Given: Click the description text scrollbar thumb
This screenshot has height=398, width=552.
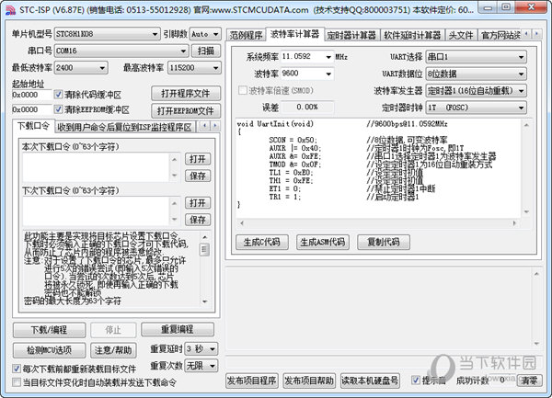Looking at the screenshot, I should coord(204,250).
